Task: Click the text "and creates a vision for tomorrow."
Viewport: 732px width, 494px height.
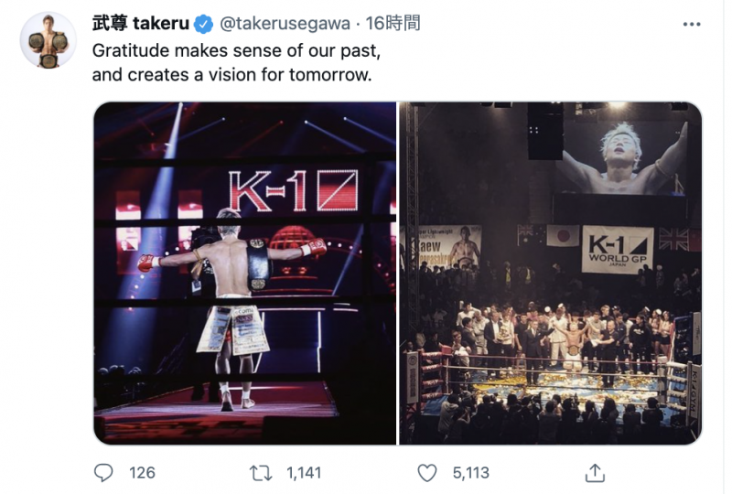Action: (232, 75)
